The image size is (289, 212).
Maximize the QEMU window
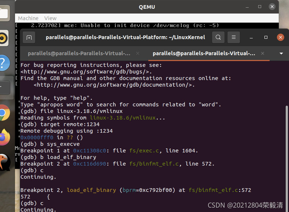point(260,7)
